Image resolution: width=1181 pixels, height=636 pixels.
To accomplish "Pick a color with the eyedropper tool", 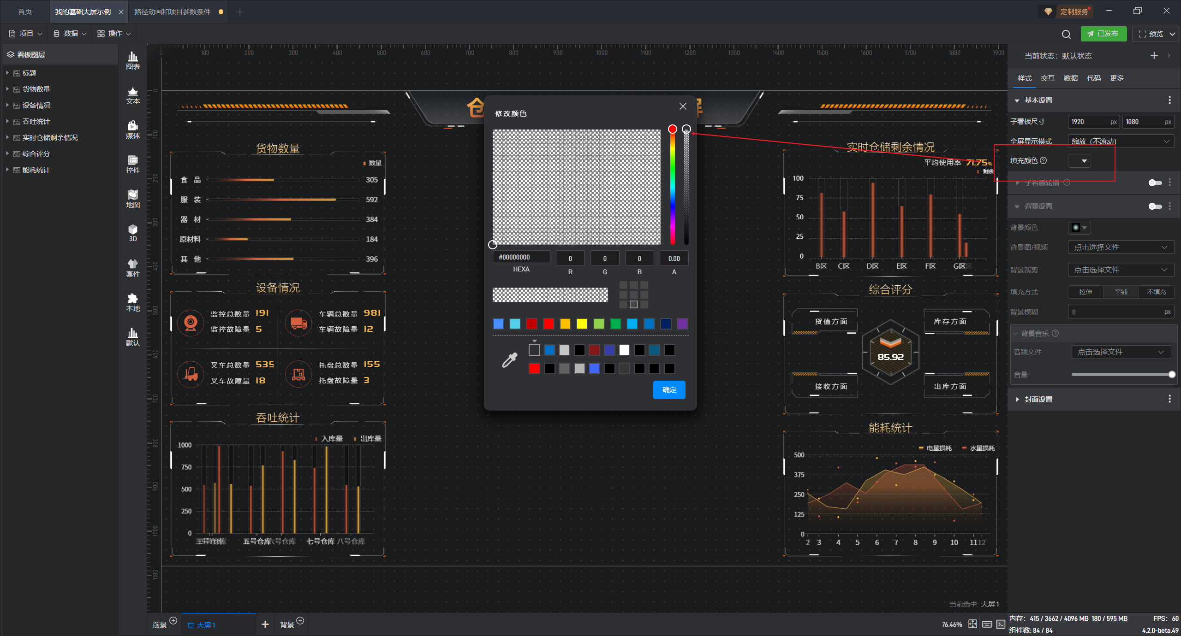I will click(x=509, y=360).
